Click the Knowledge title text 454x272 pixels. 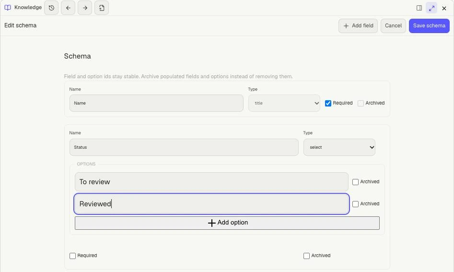click(x=28, y=8)
